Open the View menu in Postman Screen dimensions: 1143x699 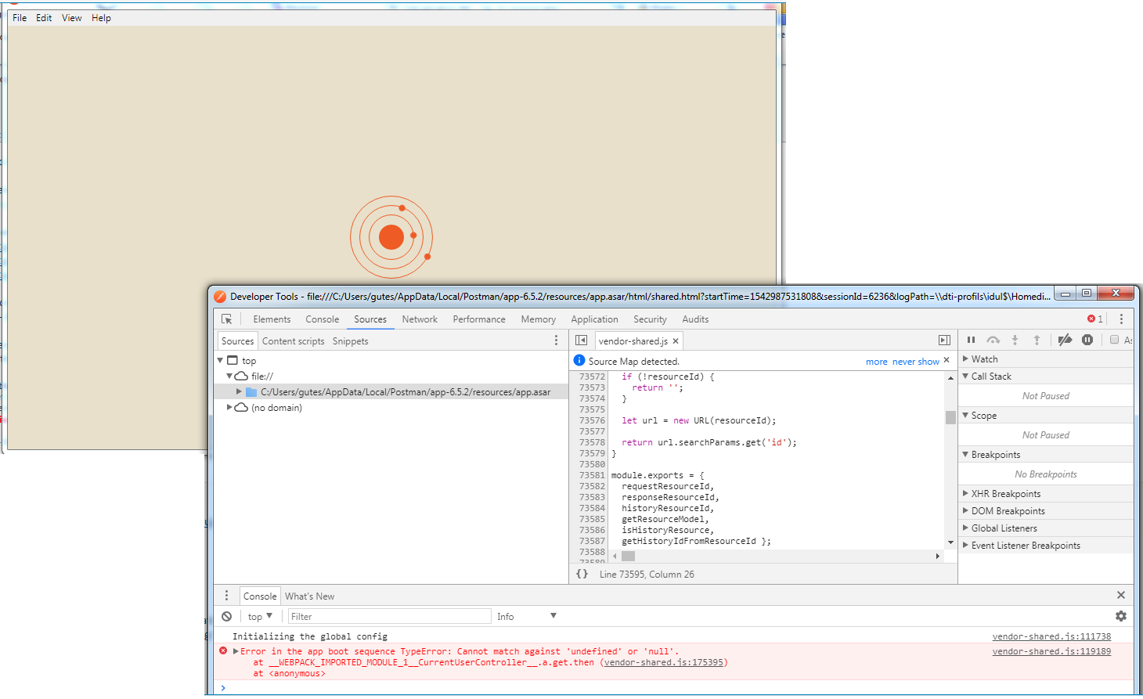point(71,17)
